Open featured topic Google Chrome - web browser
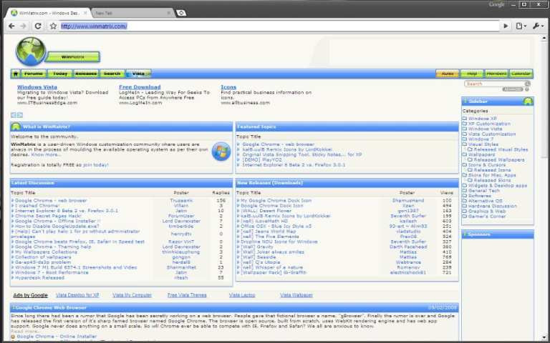Screen dimensions: 550x343 [278, 144]
